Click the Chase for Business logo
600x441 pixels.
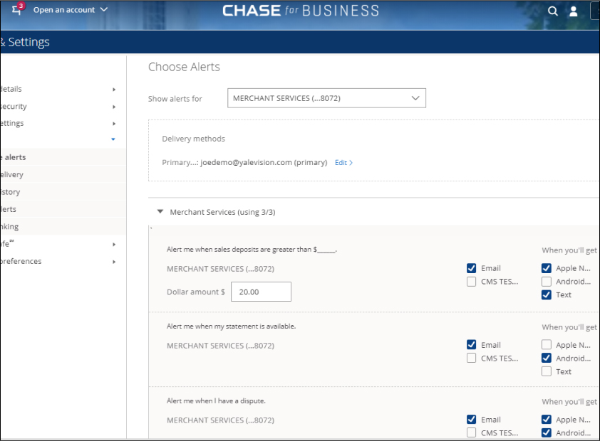(301, 11)
